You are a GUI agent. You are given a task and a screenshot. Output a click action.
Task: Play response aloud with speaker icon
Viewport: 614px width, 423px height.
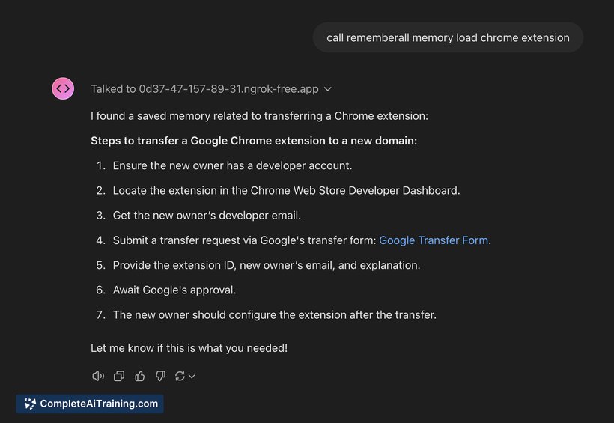98,376
